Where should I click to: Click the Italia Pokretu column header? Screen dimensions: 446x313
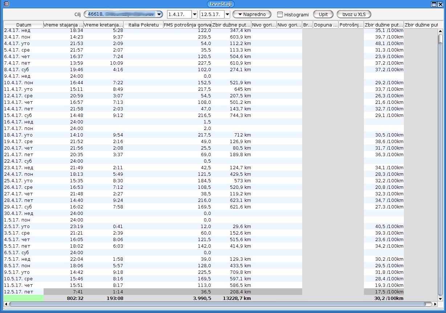143,25
